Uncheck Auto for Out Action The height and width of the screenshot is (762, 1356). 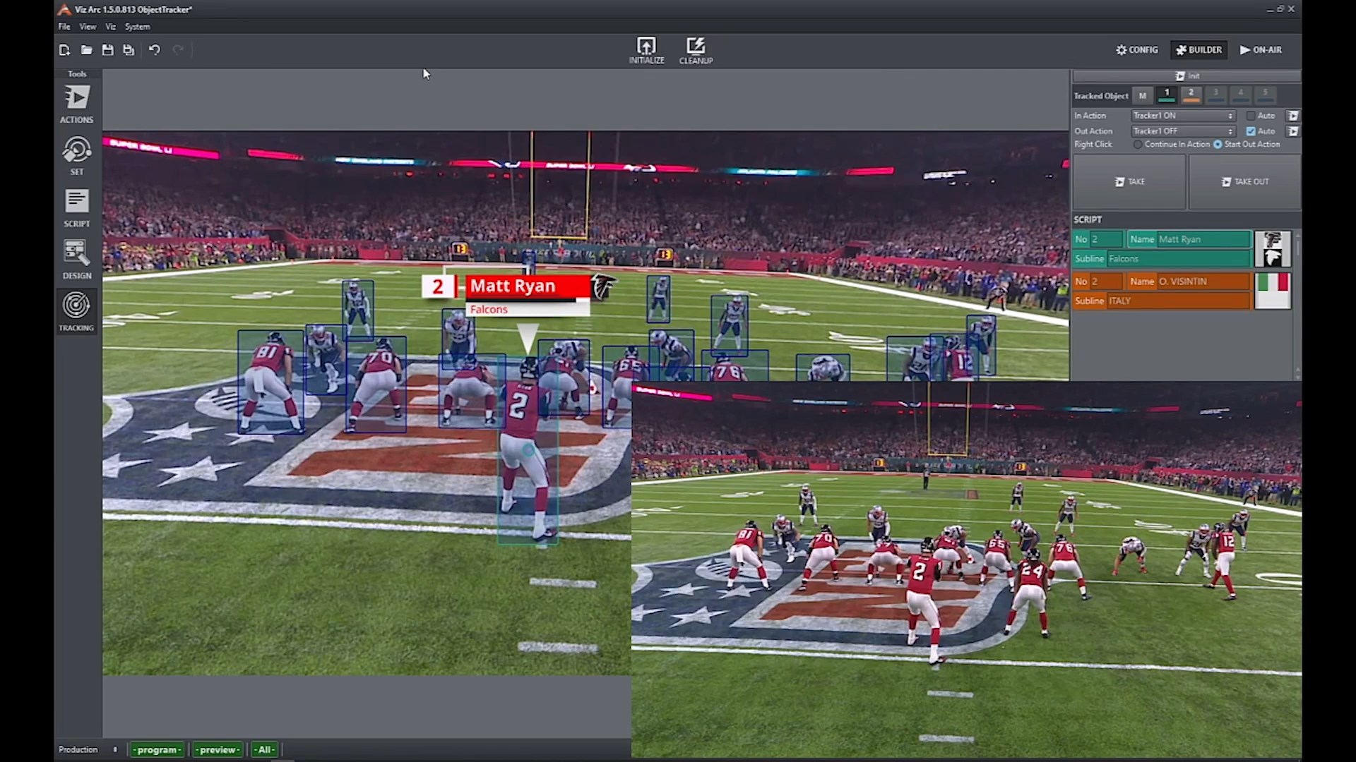pos(1251,131)
